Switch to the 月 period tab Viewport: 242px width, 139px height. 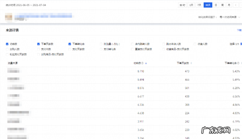[229, 5]
